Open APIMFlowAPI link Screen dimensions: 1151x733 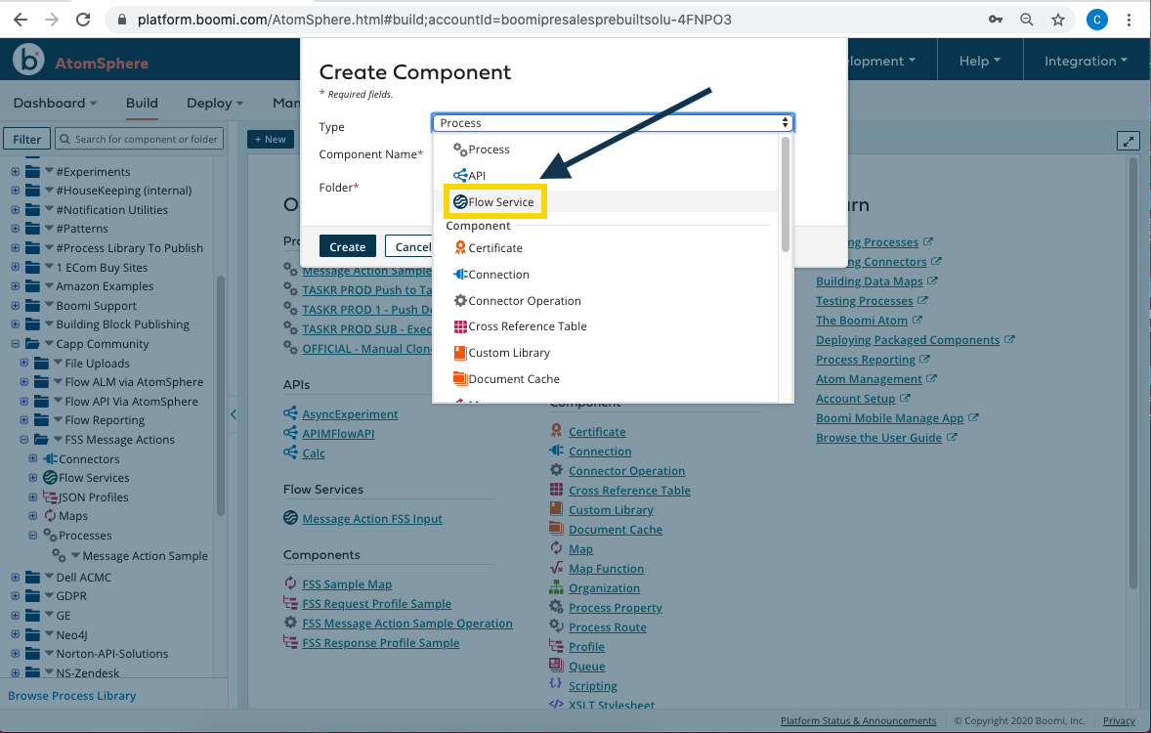[x=338, y=433]
